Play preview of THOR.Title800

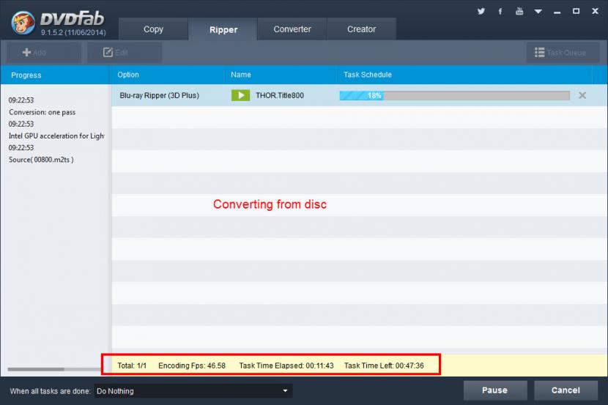click(240, 95)
